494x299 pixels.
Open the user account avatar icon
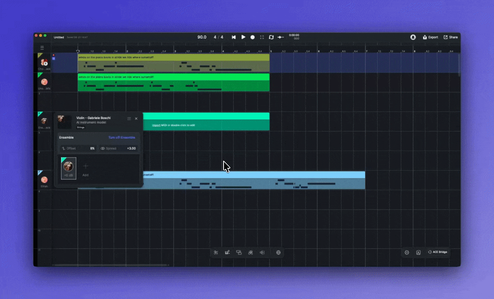pyautogui.click(x=413, y=37)
